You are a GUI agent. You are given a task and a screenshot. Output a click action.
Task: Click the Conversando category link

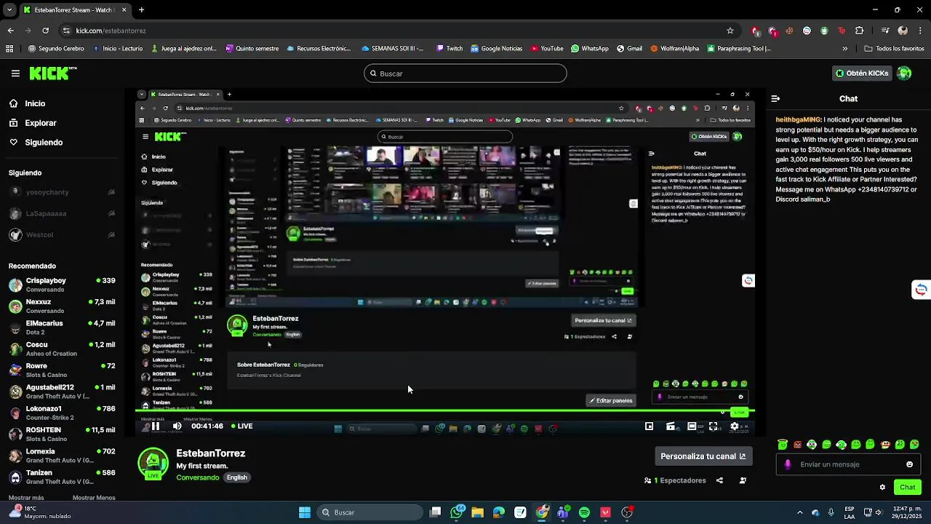pyautogui.click(x=198, y=477)
